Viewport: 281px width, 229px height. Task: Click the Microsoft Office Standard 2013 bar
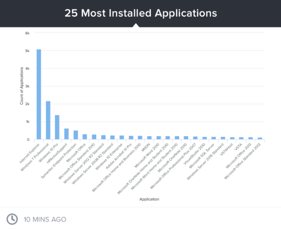tap(260, 138)
